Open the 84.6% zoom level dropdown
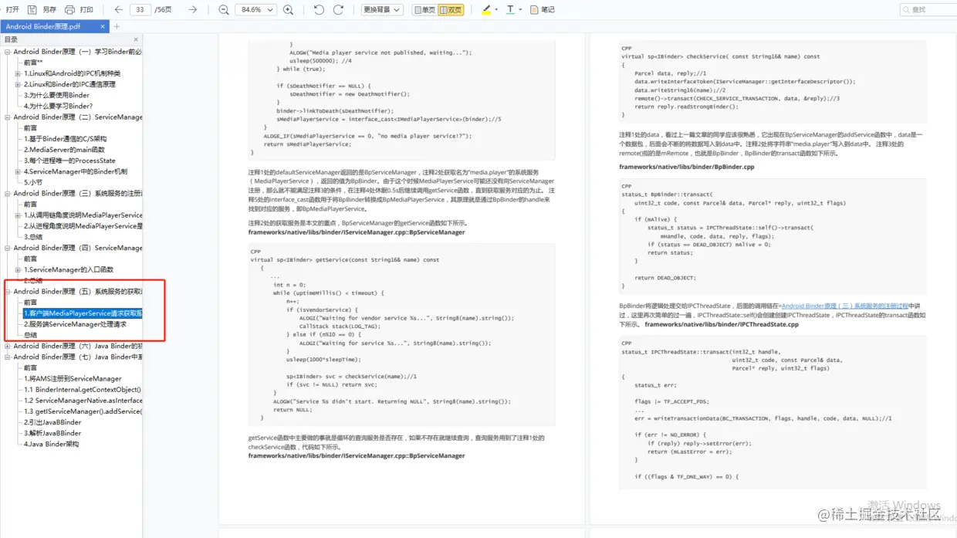This screenshot has height=538, width=957. coord(256,10)
